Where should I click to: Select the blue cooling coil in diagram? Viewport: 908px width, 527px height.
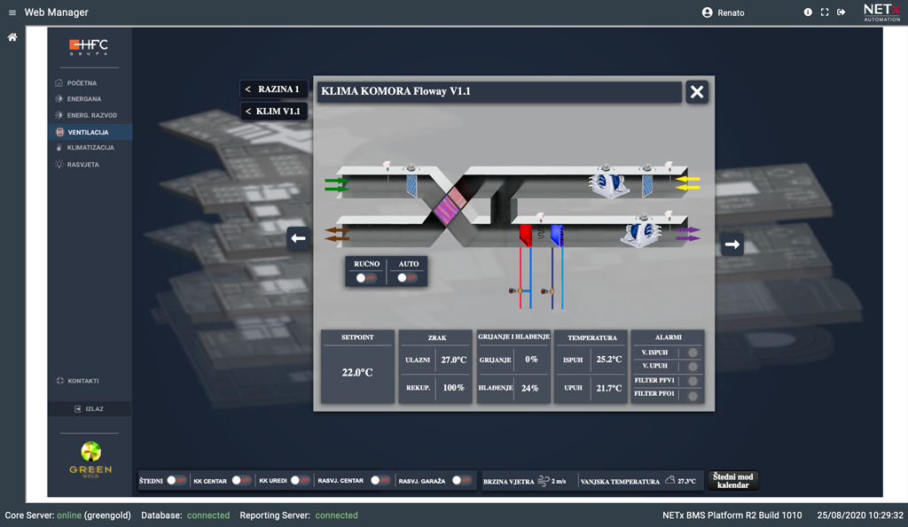point(556,235)
